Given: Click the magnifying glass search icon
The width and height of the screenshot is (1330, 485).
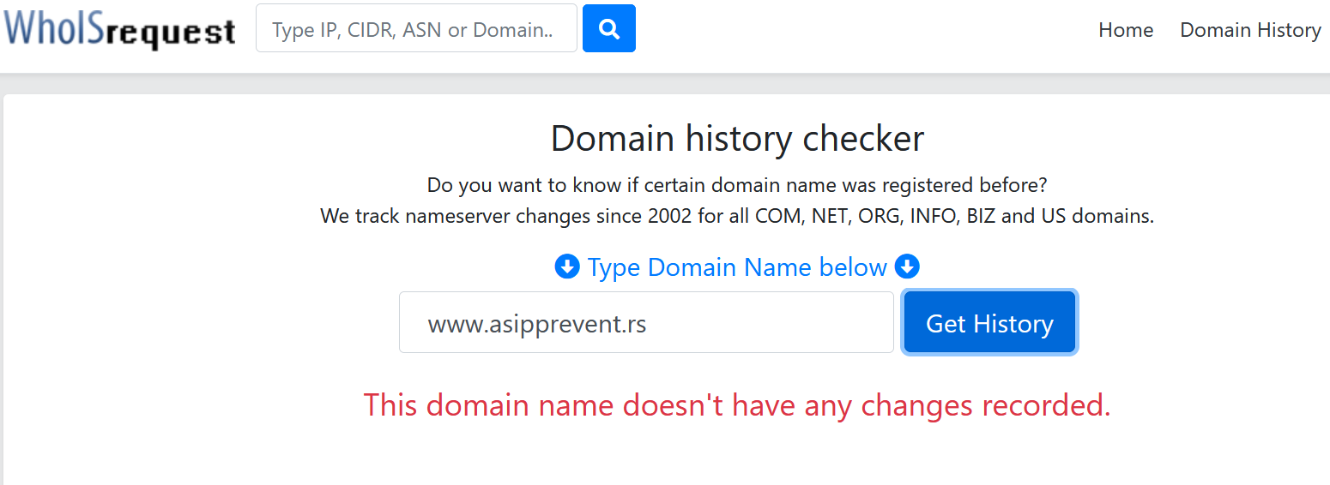Looking at the screenshot, I should tap(609, 28).
